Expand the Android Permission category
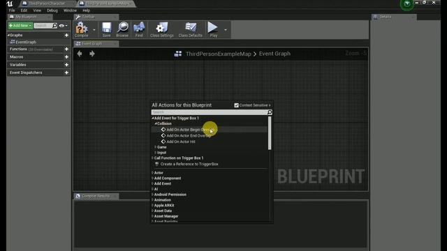The width and height of the screenshot is (447, 251). point(152,194)
